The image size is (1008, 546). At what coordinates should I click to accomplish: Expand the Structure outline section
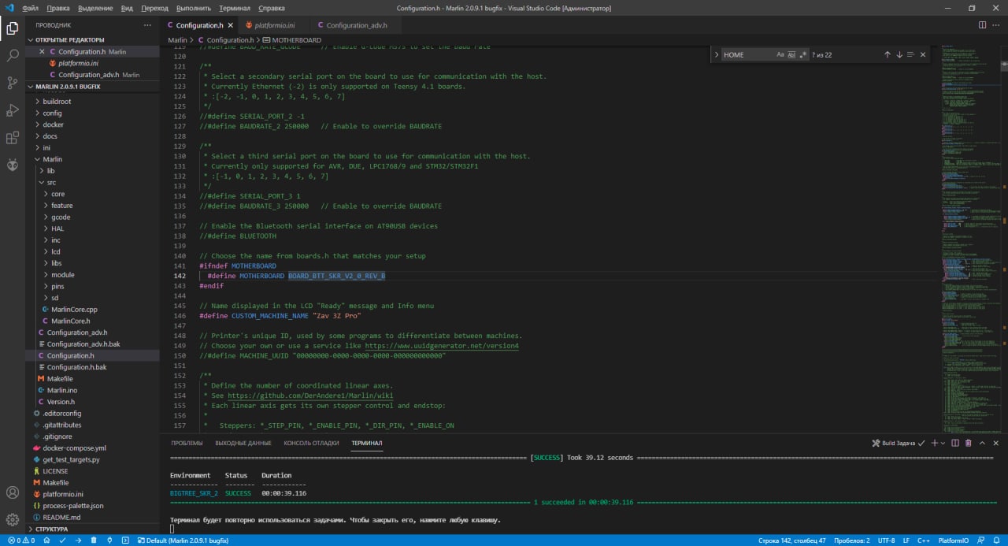(92, 529)
